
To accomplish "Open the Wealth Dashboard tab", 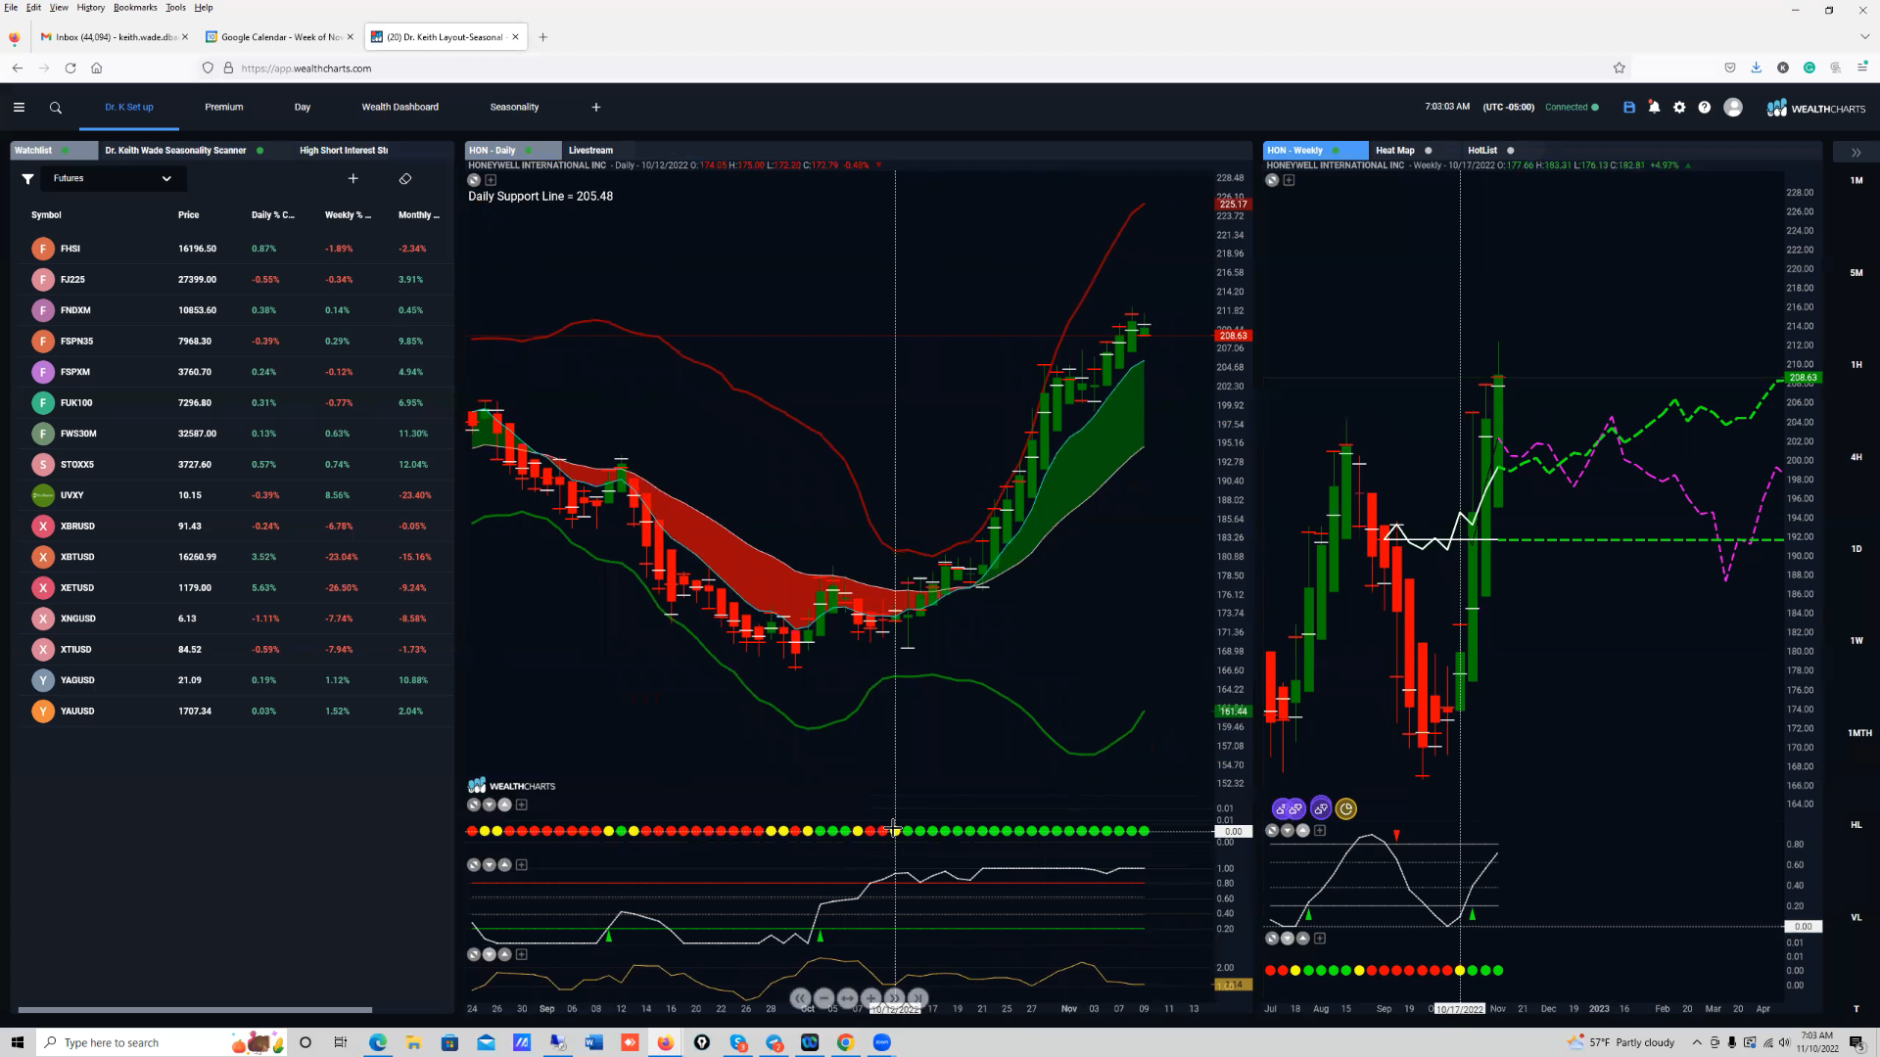I will 400,108.
